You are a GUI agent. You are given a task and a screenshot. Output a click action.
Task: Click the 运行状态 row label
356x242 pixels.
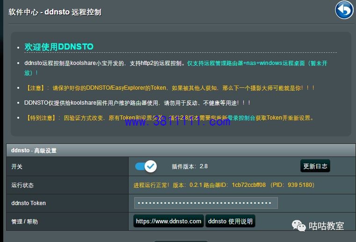click(x=22, y=185)
